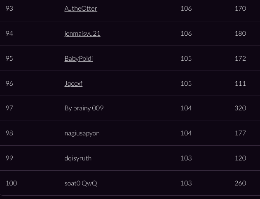Viewport: 260px width, 199px height.
Task: Click rank number 93 cell
Action: tap(9, 9)
